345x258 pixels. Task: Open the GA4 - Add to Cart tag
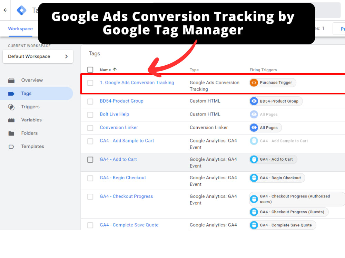click(x=118, y=159)
